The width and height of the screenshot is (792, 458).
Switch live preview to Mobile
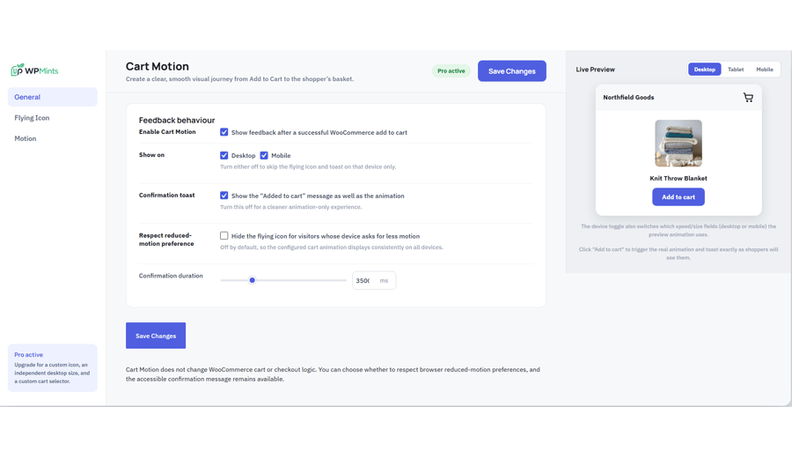click(764, 70)
